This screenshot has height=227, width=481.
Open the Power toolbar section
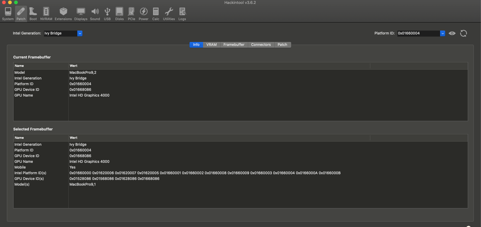point(143,14)
